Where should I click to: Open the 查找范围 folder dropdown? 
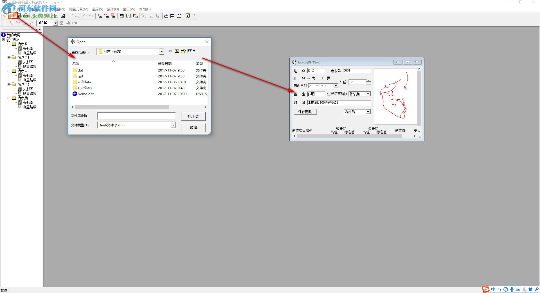(162, 52)
